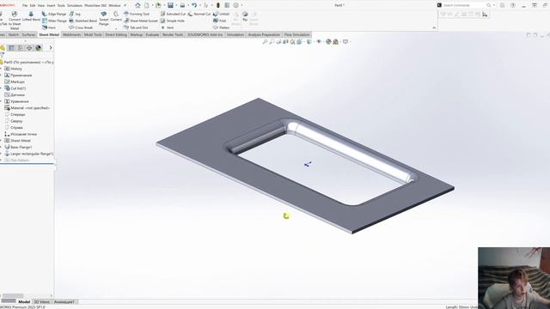The width and height of the screenshot is (550, 309).
Task: Select the Rip tool
Action: [245, 17]
